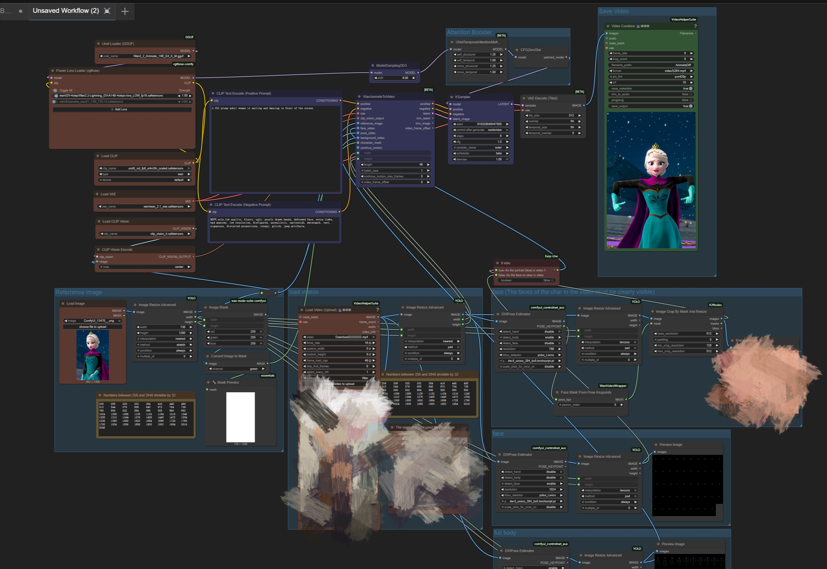Open the sampler_name dropdown in KSampler

(481, 148)
